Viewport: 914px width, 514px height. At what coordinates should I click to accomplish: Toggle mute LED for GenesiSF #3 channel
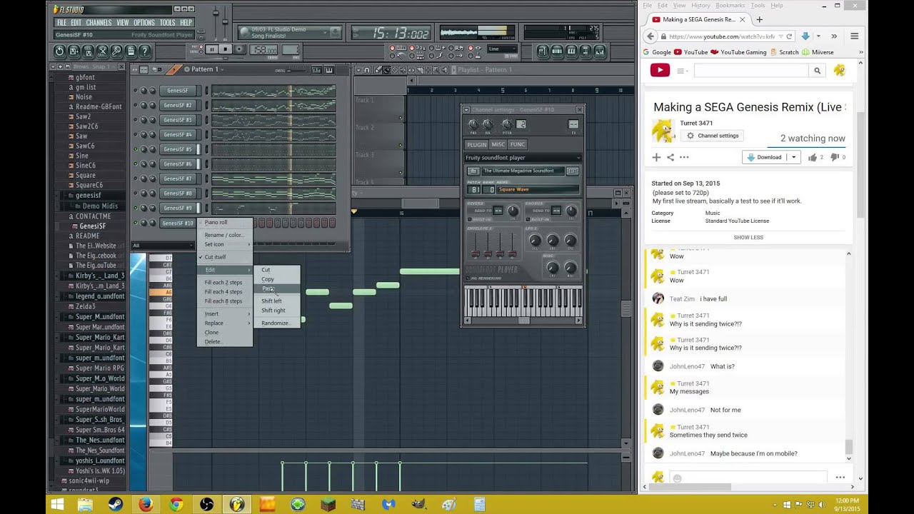136,120
